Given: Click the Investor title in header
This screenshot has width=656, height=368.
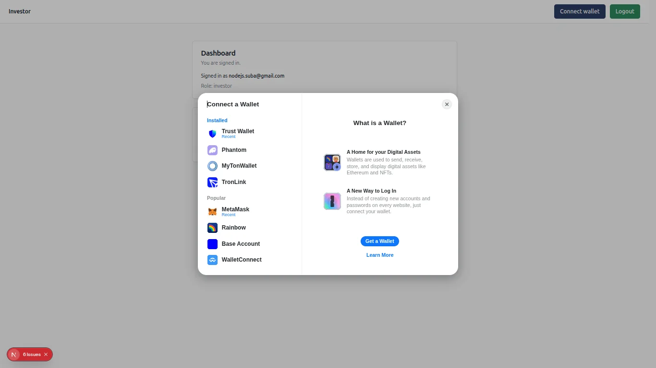Looking at the screenshot, I should 20,11.
